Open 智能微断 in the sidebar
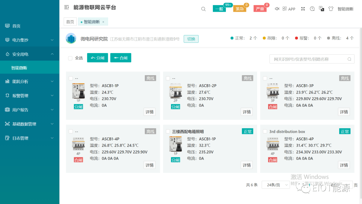This screenshot has height=204, width=362. click(x=19, y=68)
